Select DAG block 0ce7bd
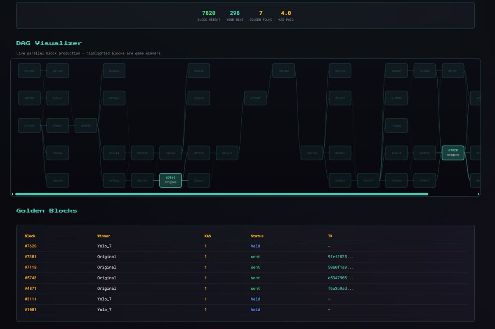The height and width of the screenshot is (329, 495). pyautogui.click(x=283, y=70)
